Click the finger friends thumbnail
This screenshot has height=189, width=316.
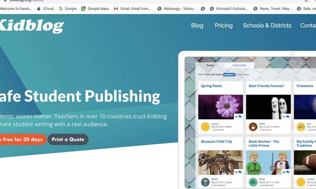268,107
